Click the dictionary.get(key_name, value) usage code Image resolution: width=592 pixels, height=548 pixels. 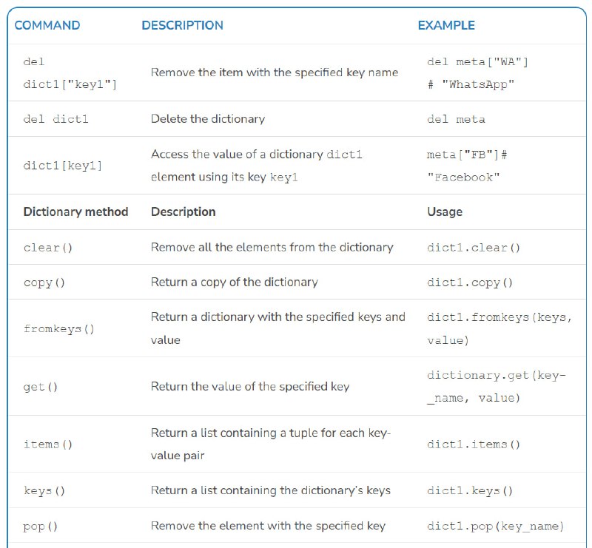(x=497, y=387)
